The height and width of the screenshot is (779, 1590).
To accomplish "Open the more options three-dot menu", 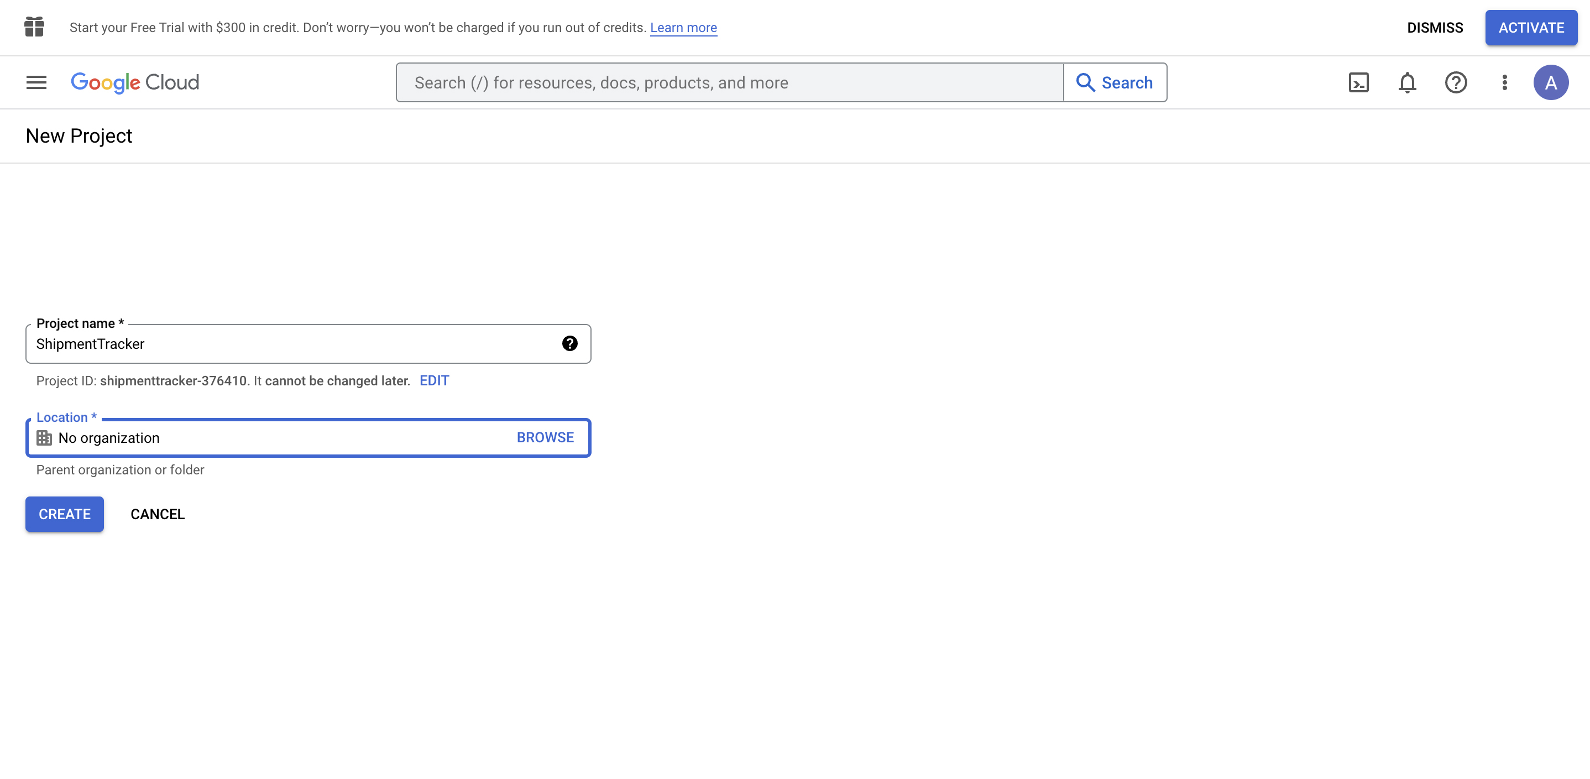I will pyautogui.click(x=1504, y=82).
